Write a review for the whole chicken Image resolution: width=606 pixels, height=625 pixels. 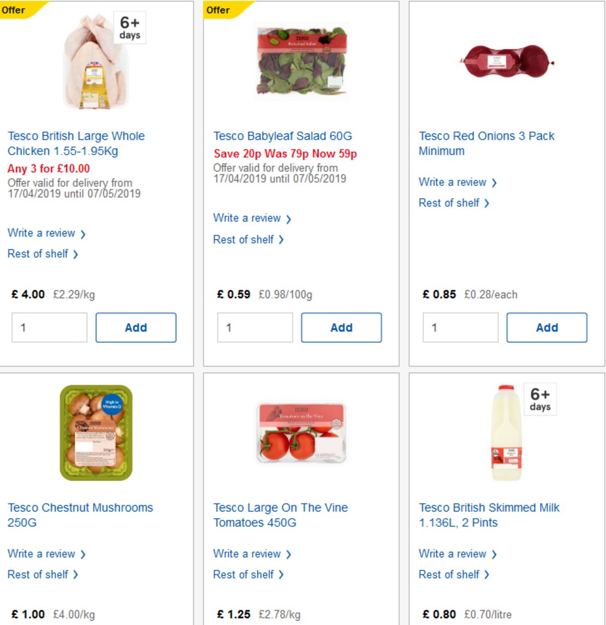point(41,233)
